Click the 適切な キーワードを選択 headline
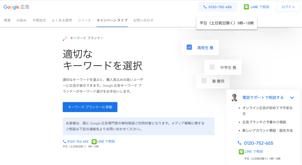Viewport: 302px width, 165px height. (103, 60)
